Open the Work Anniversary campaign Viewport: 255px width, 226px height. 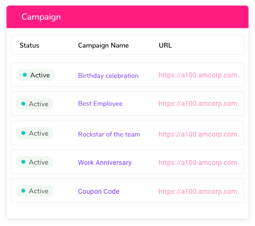coord(105,163)
